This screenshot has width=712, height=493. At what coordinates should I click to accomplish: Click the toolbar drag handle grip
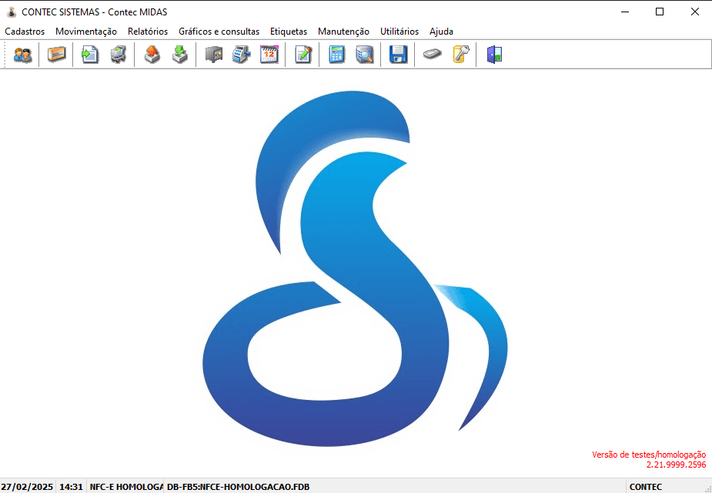(5, 55)
